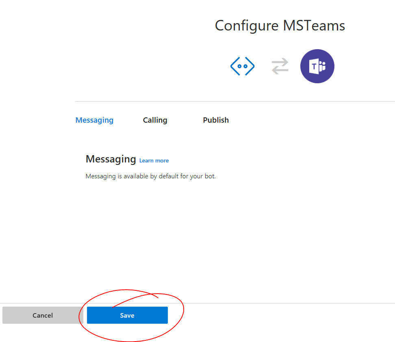Click the Messaging section heading

click(x=111, y=159)
